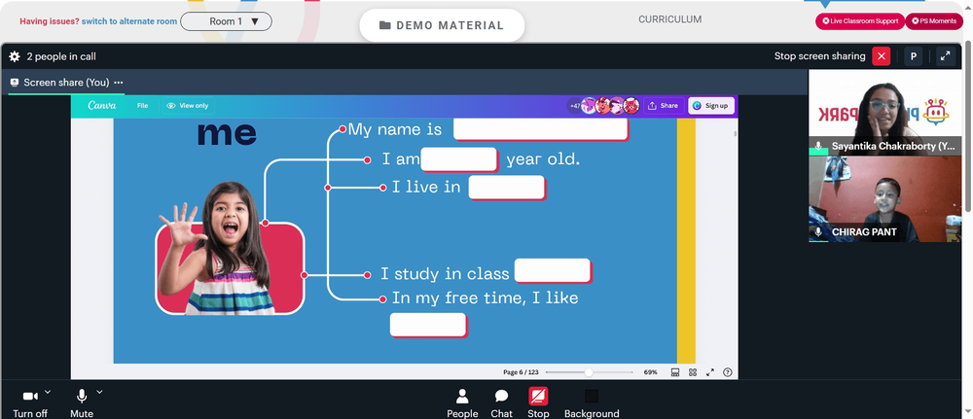Open the People panel
This screenshot has width=973, height=419.
tap(462, 403)
